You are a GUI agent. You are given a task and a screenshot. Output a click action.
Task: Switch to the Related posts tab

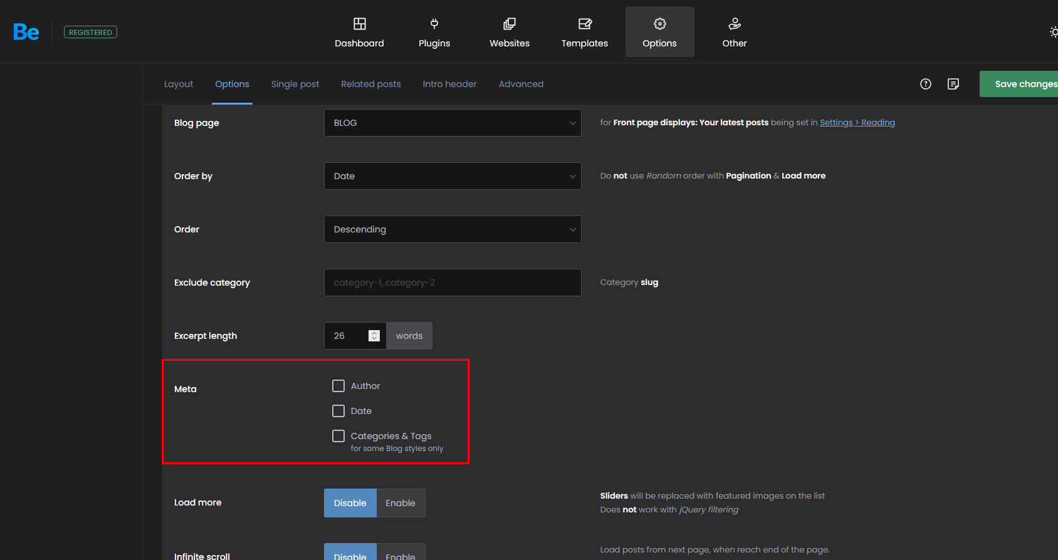pos(371,84)
